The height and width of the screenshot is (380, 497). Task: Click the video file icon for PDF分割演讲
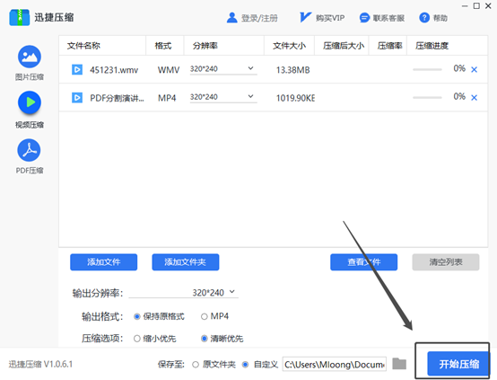coord(77,97)
